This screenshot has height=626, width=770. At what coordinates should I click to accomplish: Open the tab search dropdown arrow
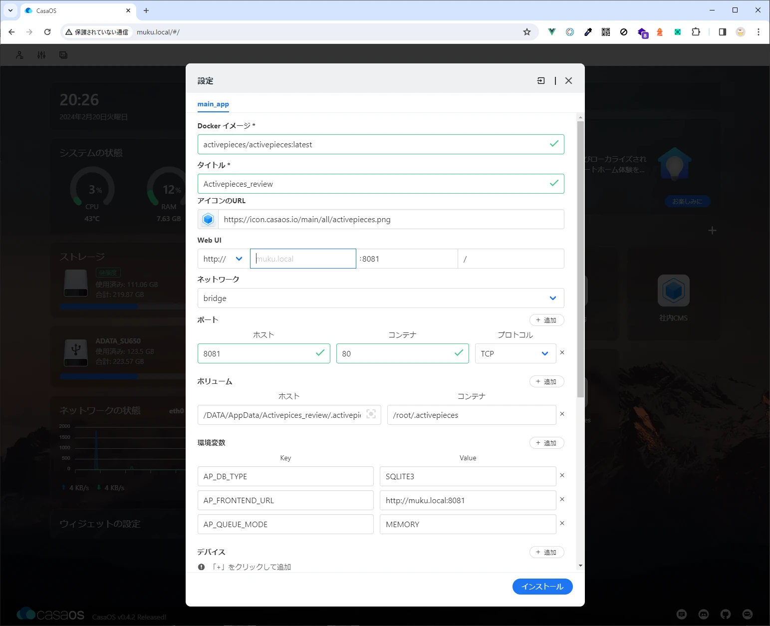point(10,10)
